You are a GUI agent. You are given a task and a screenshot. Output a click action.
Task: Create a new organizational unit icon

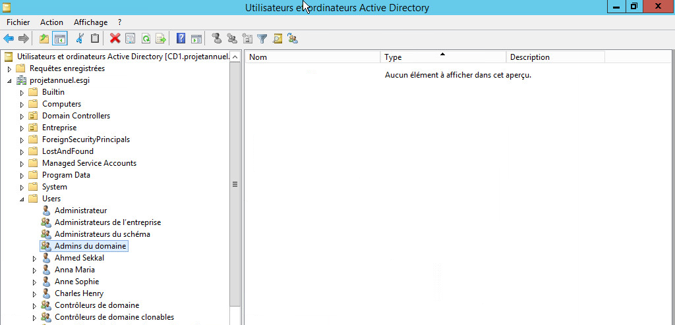pos(247,39)
